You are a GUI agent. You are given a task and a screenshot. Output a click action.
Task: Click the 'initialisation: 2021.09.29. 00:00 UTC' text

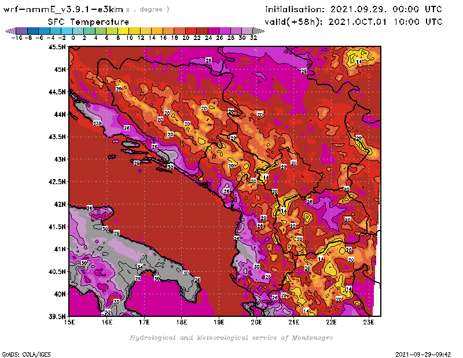[x=354, y=9]
